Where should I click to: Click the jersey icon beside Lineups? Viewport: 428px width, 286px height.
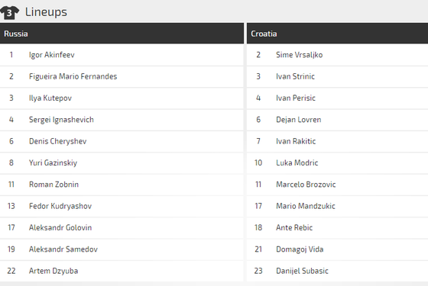[x=9, y=12]
